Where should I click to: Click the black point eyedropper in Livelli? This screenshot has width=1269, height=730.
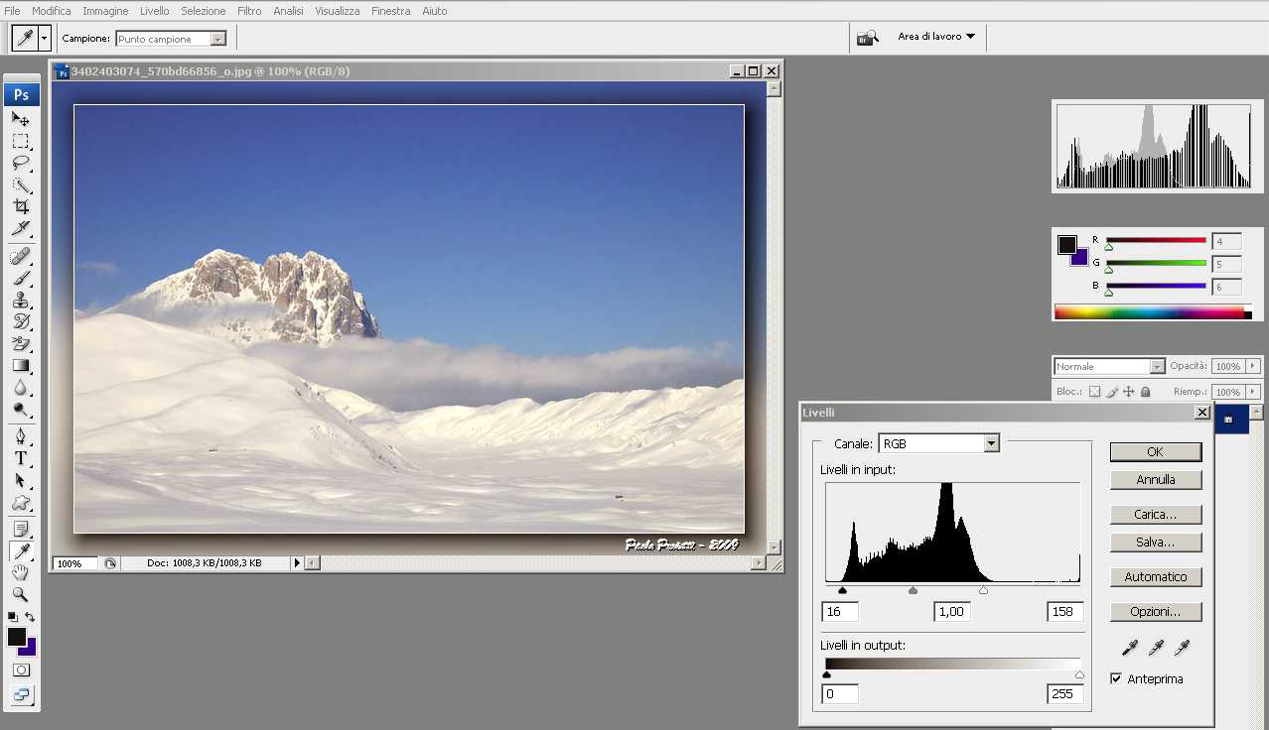point(1129,648)
